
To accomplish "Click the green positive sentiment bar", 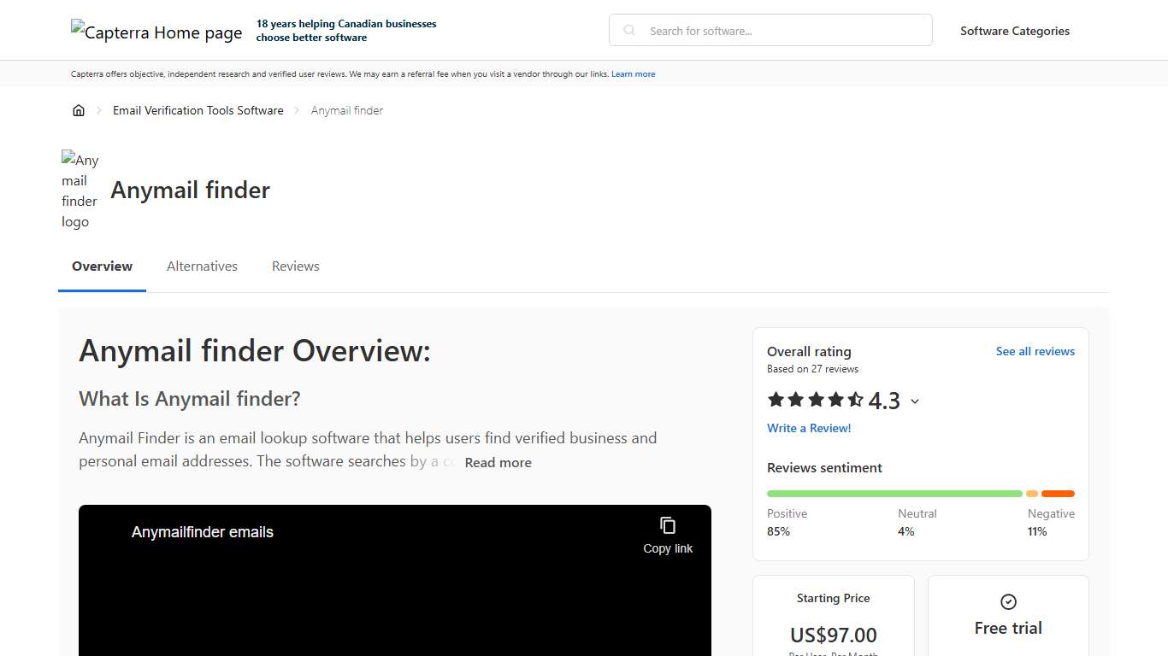I will (894, 494).
